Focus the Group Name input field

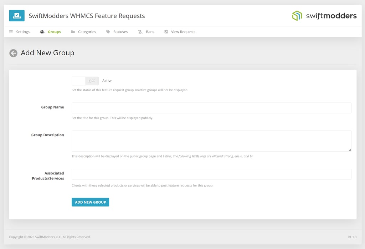pyautogui.click(x=211, y=108)
